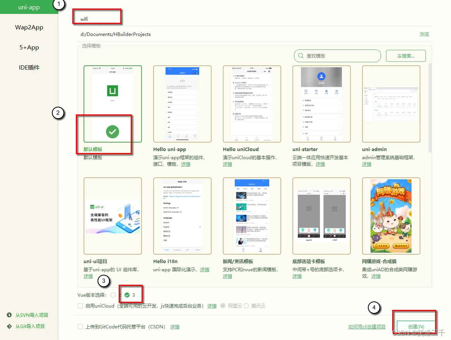
Task: Click the green 默认模板 title text
Action: click(93, 149)
